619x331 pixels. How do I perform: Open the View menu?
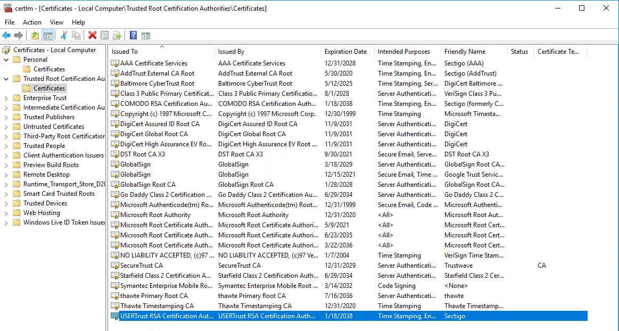pos(56,22)
